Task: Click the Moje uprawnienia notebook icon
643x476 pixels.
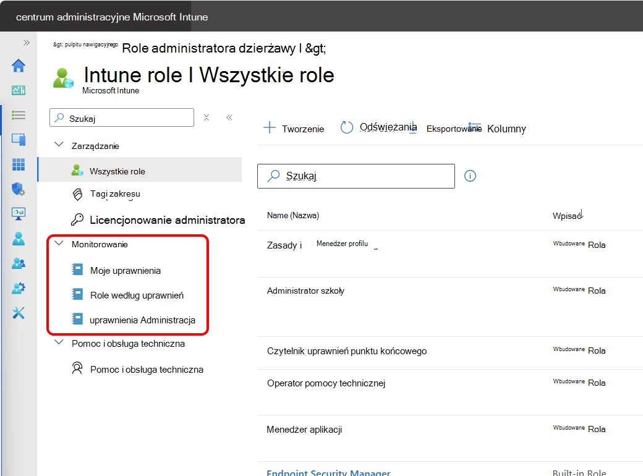Action: pyautogui.click(x=77, y=270)
